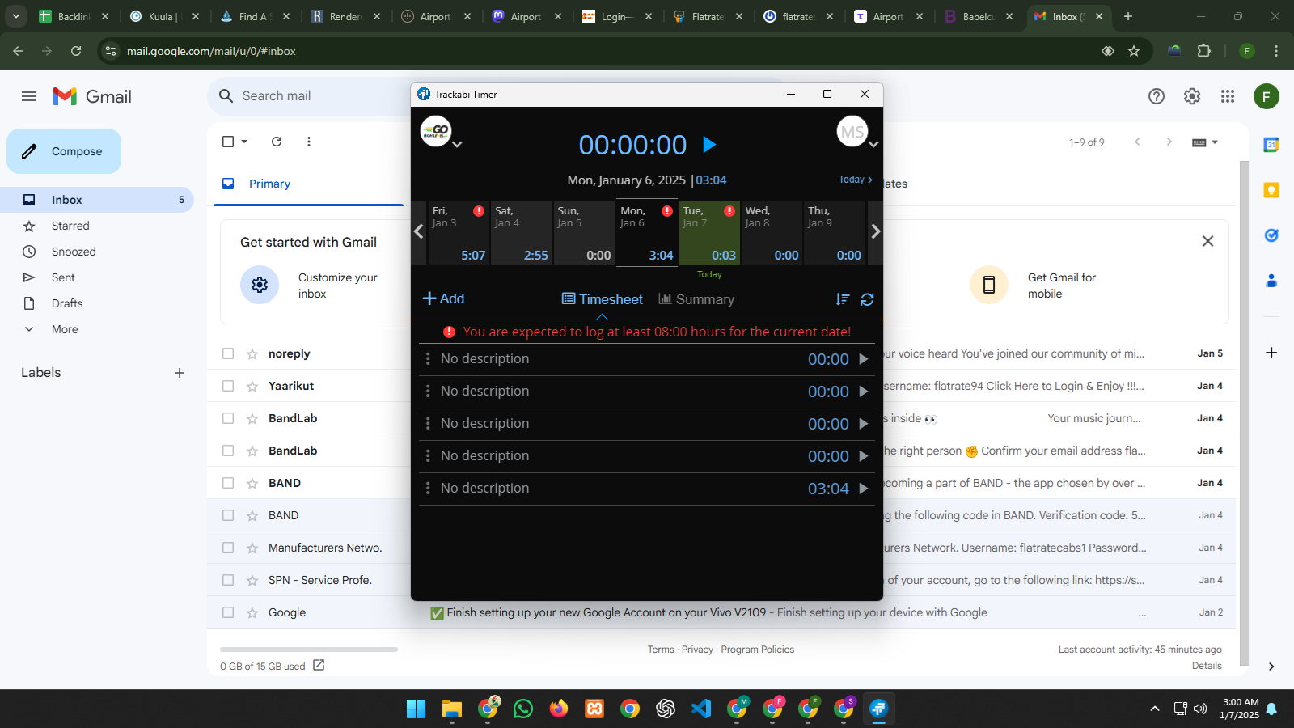Go to next week arrow in Trackabi

875,232
